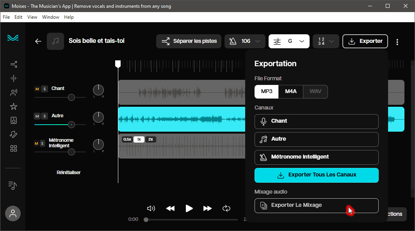Click the Métronome volume slider handle

(x=71, y=152)
